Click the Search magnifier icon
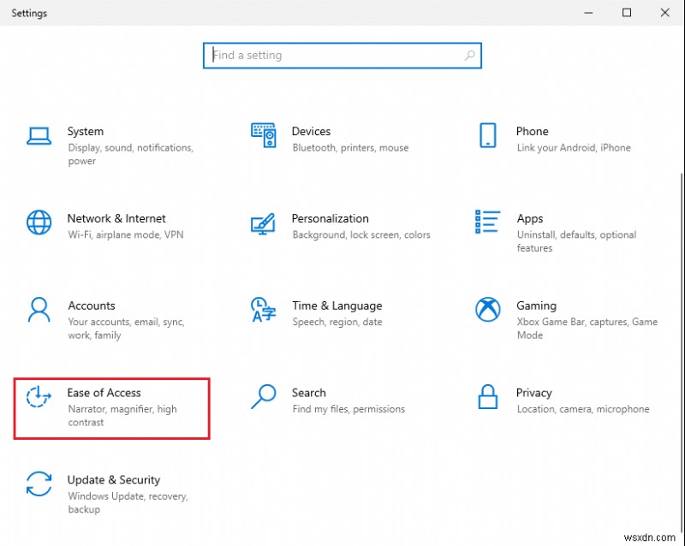The width and height of the screenshot is (685, 546). pyautogui.click(x=263, y=397)
